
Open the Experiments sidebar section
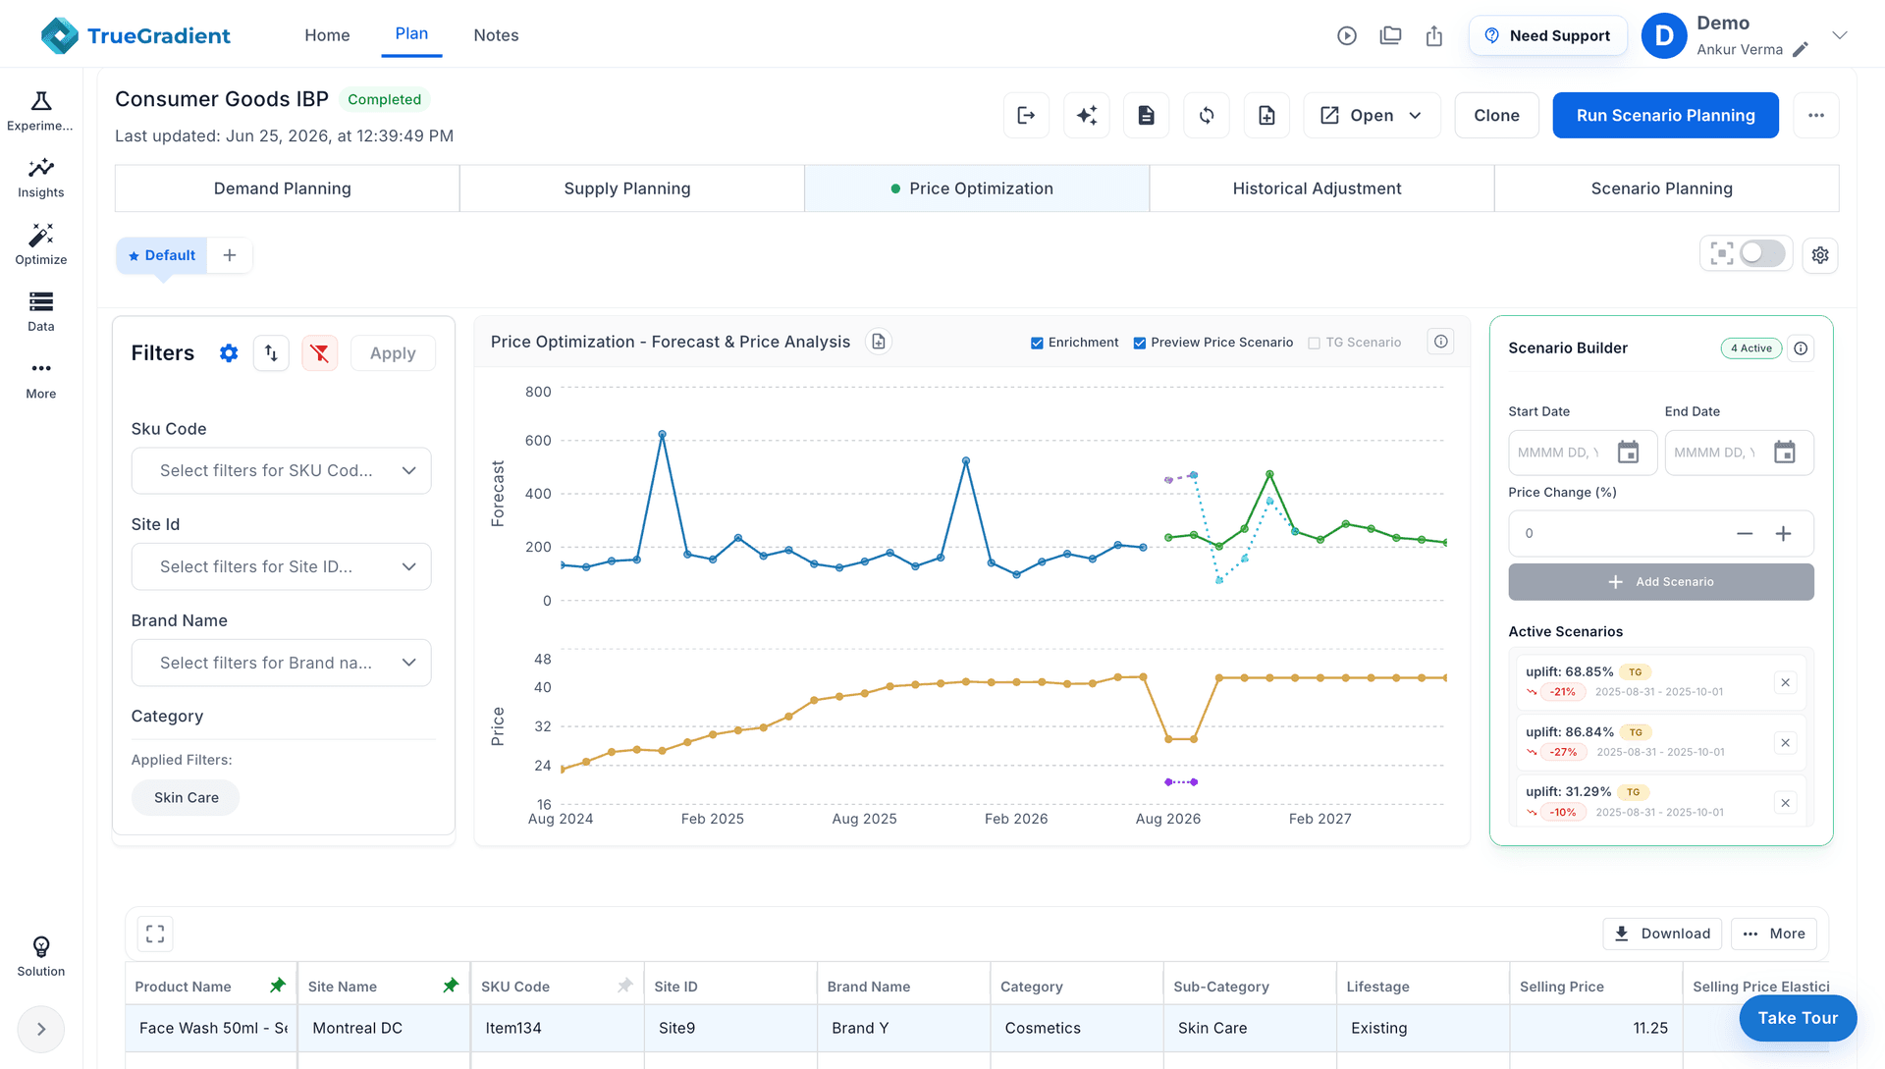tap(40, 111)
